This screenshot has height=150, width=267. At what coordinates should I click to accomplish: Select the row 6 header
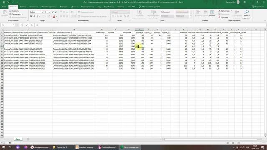point(2,46)
